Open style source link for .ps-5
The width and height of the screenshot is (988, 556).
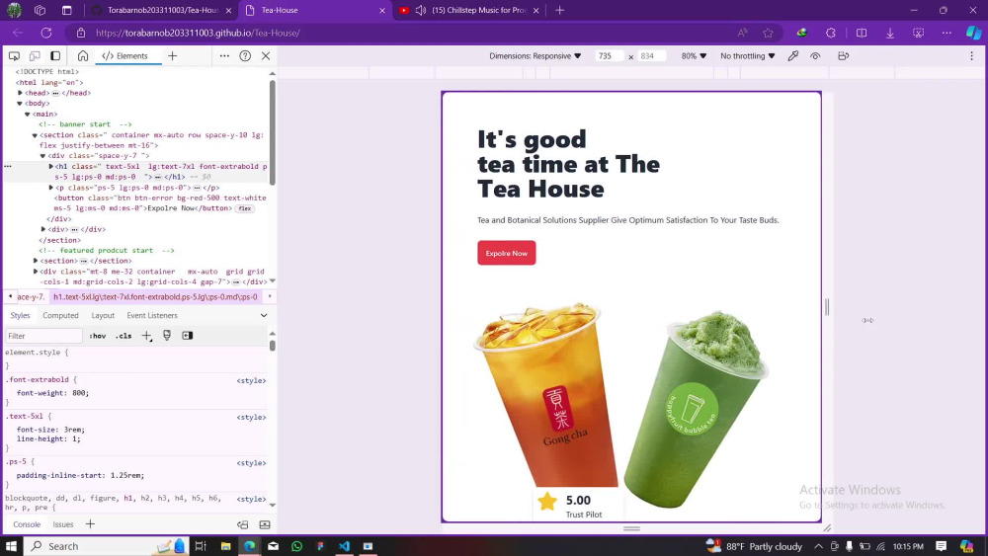(x=251, y=463)
